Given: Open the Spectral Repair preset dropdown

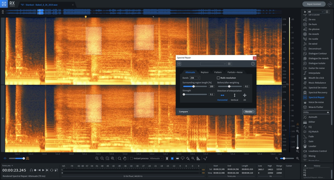Looking at the screenshot, I should [x=213, y=64].
